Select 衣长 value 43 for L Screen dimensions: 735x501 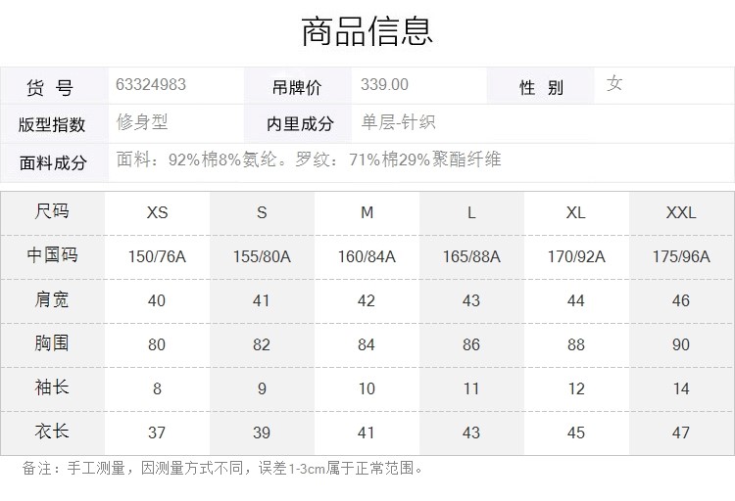471,433
